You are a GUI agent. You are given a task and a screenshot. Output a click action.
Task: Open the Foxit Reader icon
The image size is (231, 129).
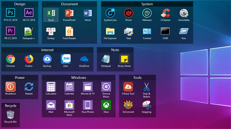(69, 31)
